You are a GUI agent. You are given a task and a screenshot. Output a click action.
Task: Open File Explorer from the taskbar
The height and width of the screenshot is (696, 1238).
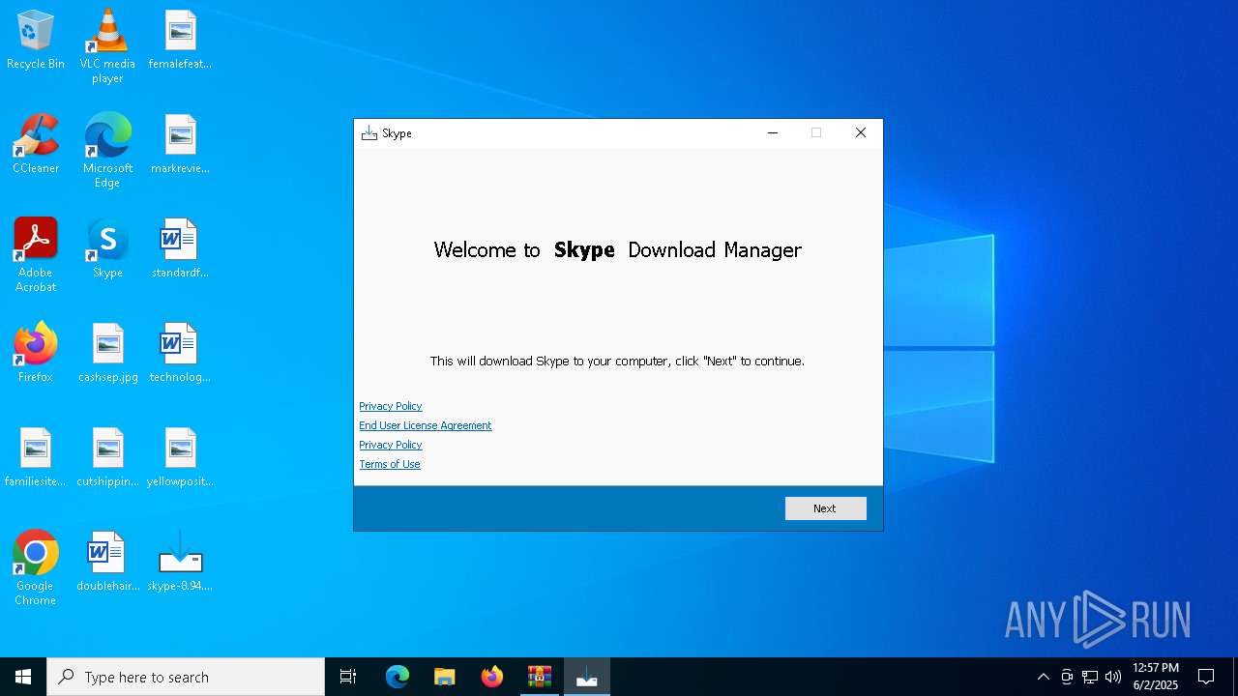coord(445,677)
